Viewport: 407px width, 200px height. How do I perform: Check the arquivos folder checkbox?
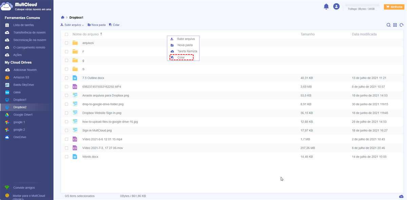[66, 43]
